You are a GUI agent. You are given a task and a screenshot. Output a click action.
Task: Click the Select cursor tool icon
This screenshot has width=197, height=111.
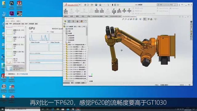(108, 5)
